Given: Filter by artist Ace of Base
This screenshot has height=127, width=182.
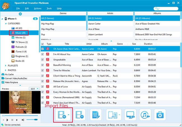Looking at the screenshot, I should coord(110,29).
